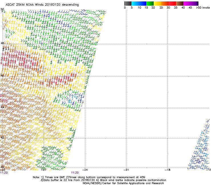Click the longitude label '-27'
The image size is (211, 185).
(43, 170)
